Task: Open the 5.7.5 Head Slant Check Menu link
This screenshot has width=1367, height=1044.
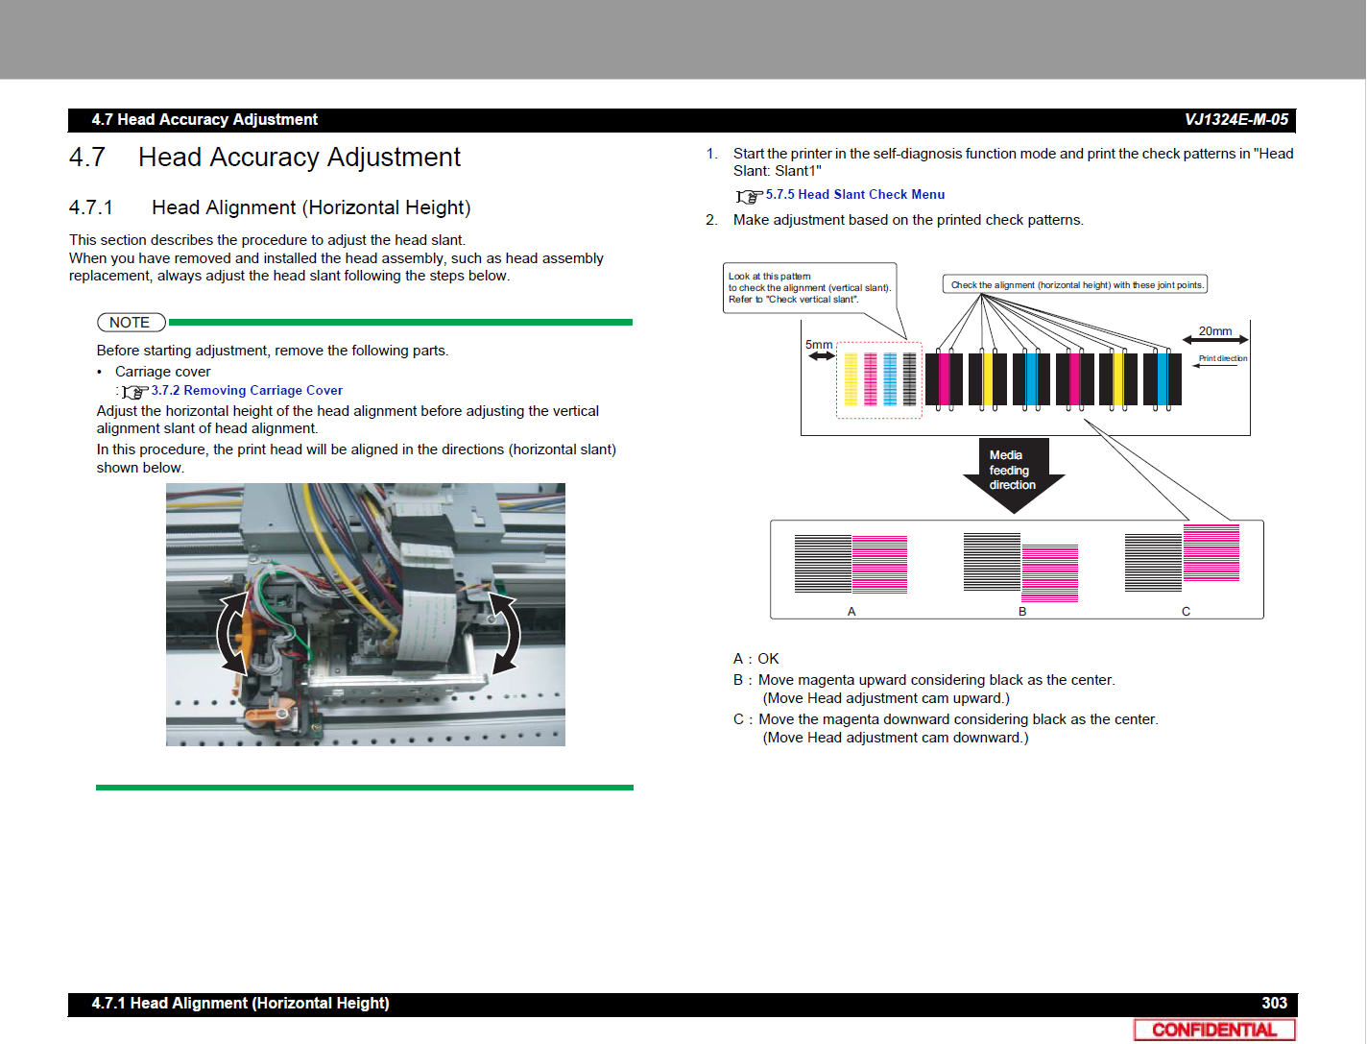Action: pos(855,195)
